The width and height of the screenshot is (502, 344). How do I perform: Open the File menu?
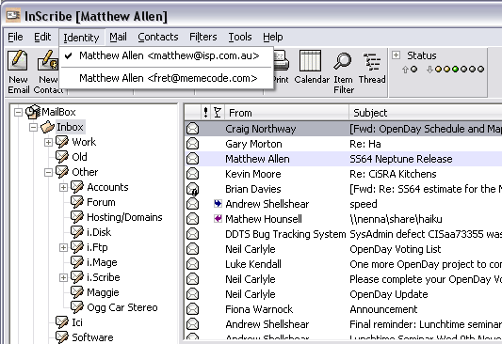tap(15, 37)
